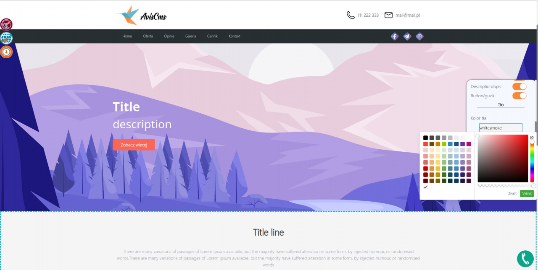Click the green floating phone call icon

point(525,259)
